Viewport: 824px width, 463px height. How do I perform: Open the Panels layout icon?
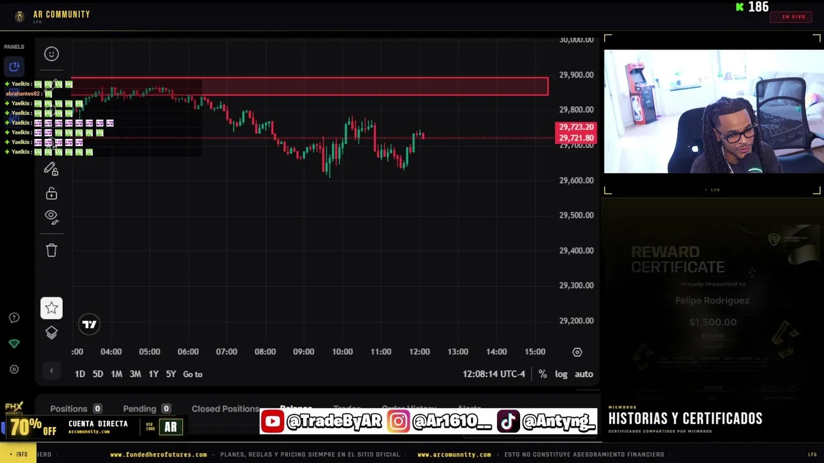(14, 66)
